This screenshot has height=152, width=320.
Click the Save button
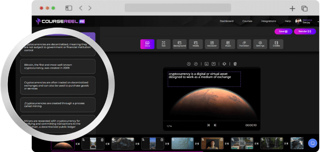[x=284, y=32]
